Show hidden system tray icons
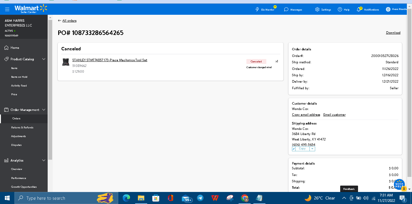The height and width of the screenshot is (204, 412). 344,198
